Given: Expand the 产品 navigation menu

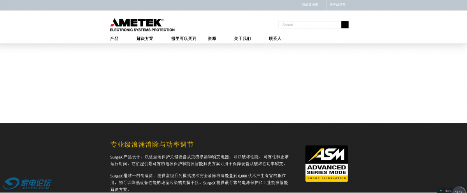Looking at the screenshot, I should click(x=114, y=39).
